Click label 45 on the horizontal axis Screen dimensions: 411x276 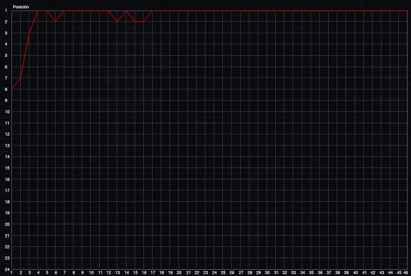(399, 273)
